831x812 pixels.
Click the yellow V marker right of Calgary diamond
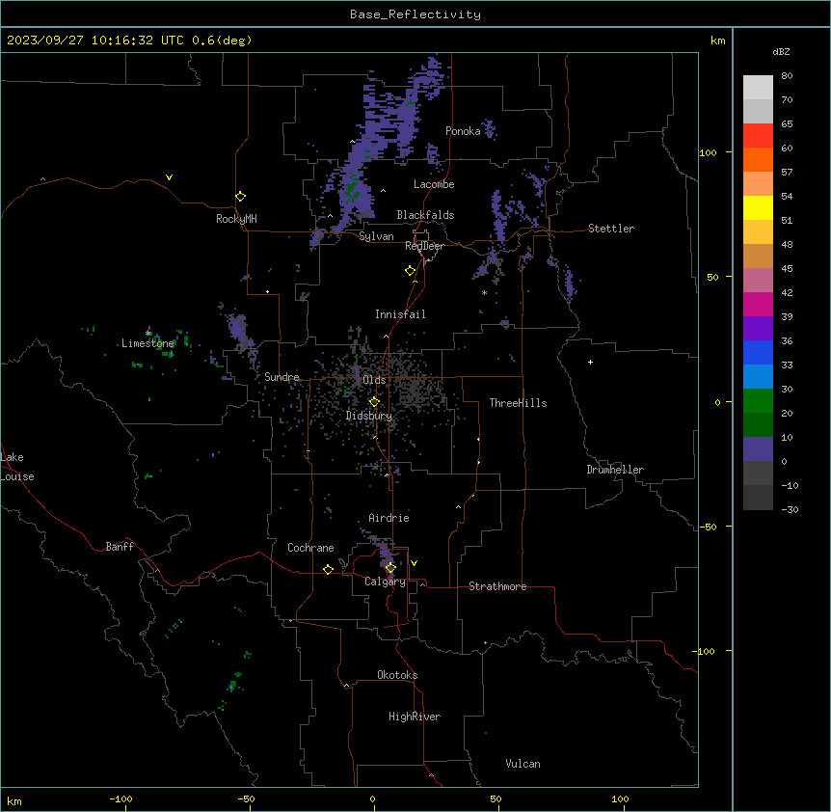(414, 563)
